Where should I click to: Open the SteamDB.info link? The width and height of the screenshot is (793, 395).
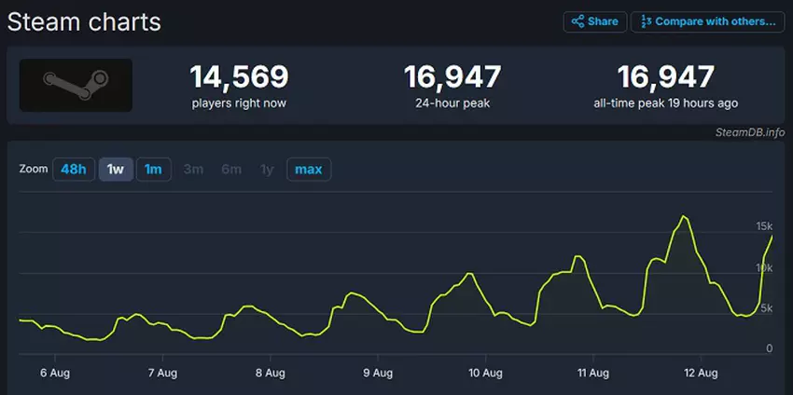[x=747, y=132]
